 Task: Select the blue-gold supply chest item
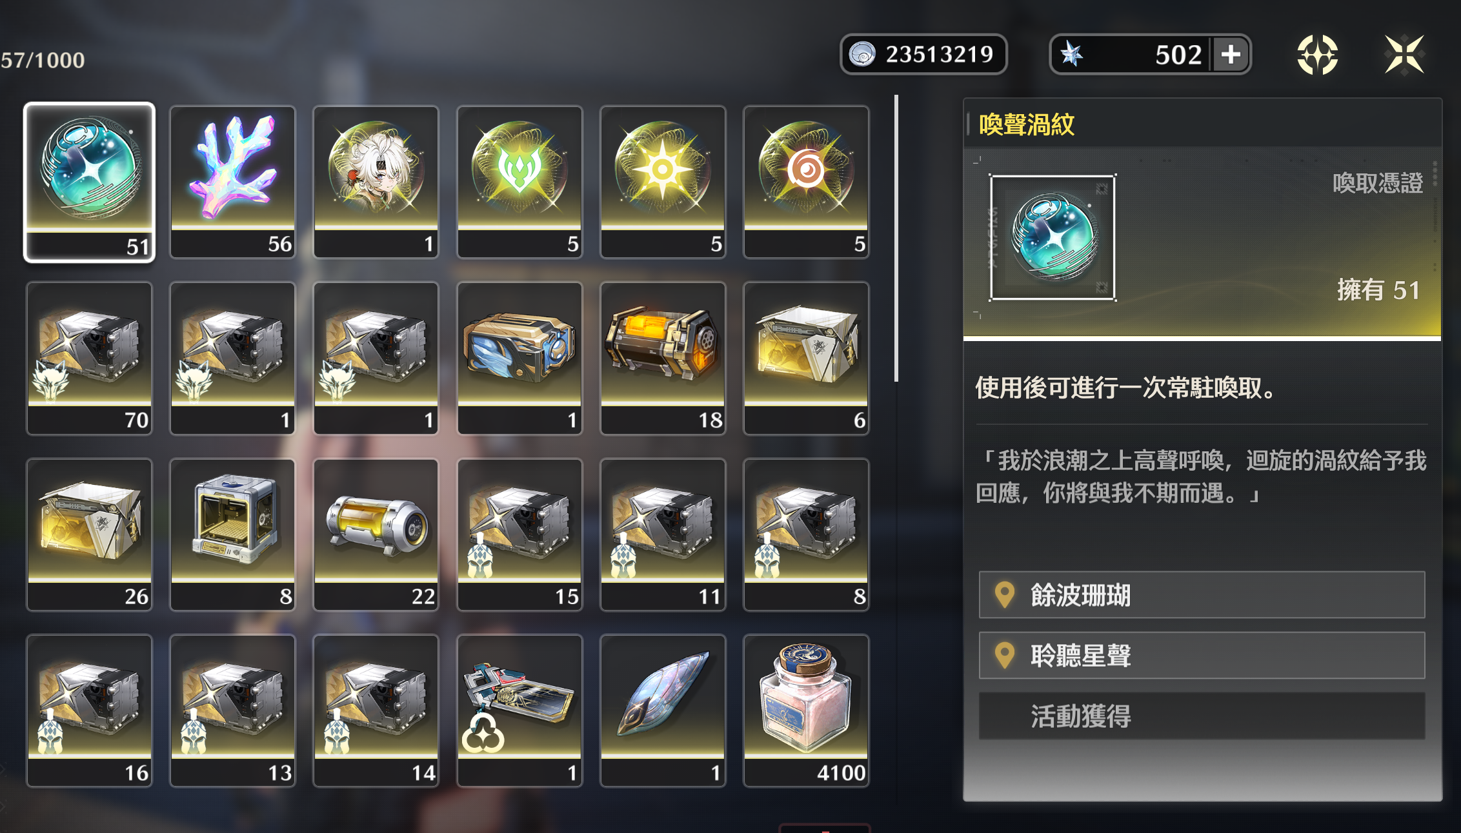(x=519, y=358)
